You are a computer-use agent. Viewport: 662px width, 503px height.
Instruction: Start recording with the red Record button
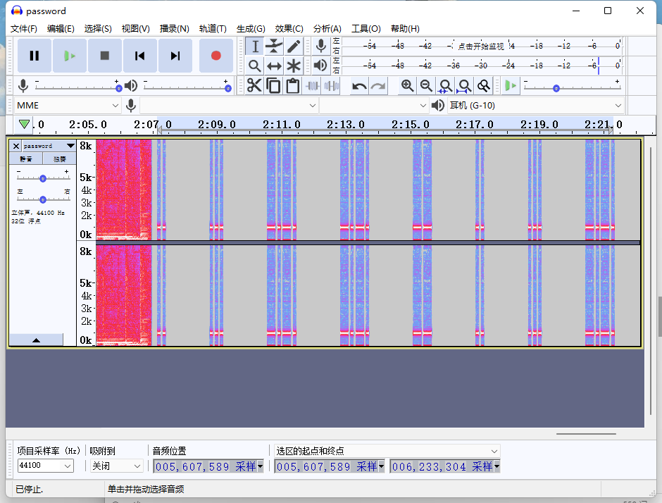tap(216, 56)
